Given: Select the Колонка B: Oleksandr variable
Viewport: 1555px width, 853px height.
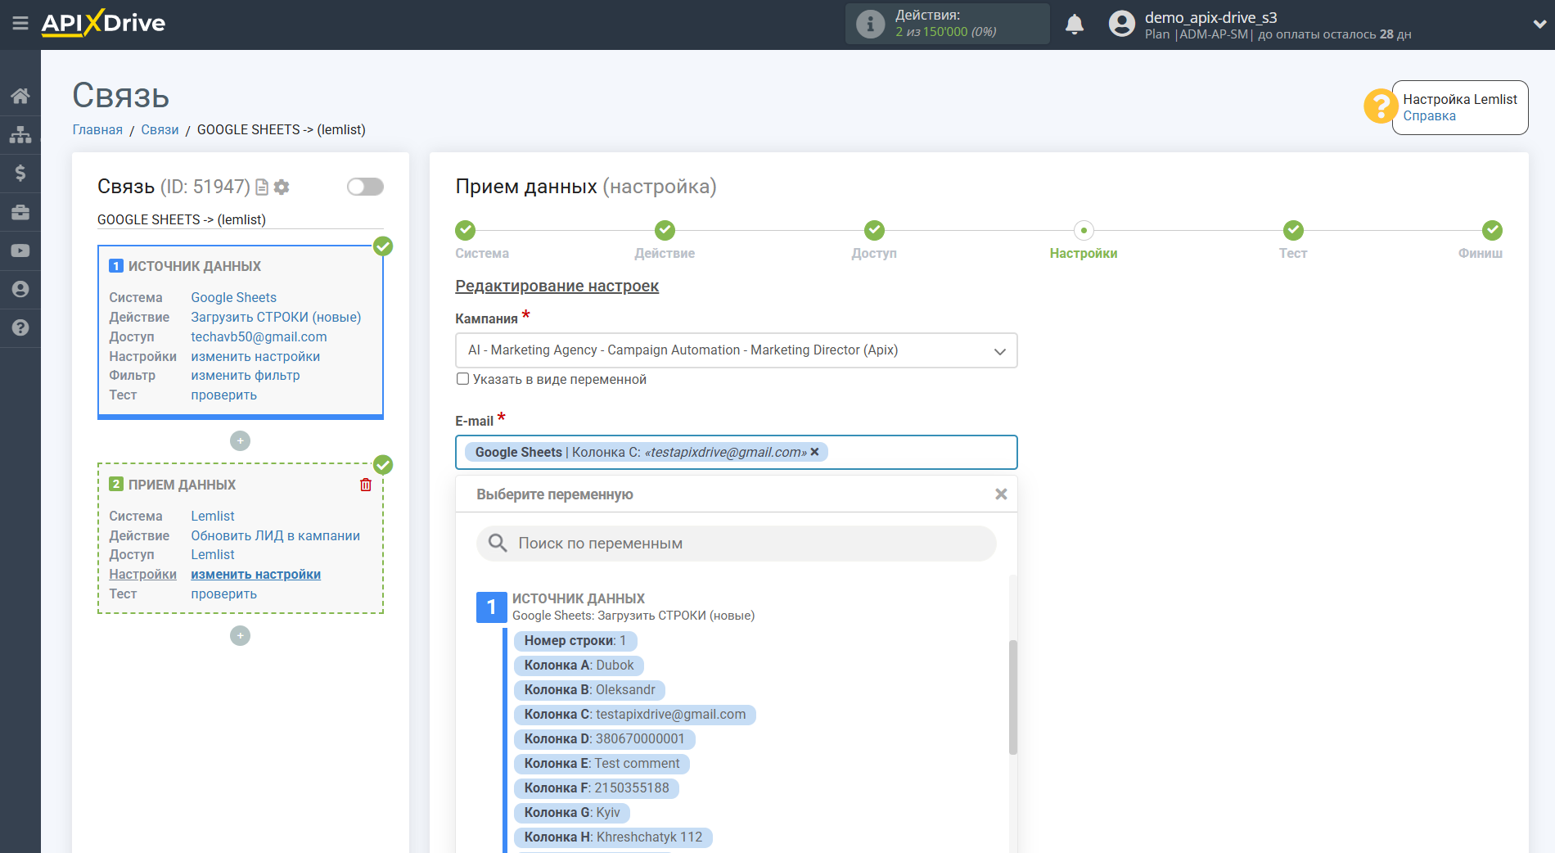Looking at the screenshot, I should click(589, 690).
